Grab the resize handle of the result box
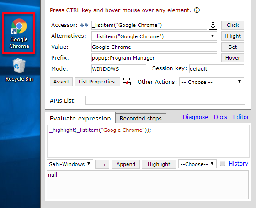 246,197
